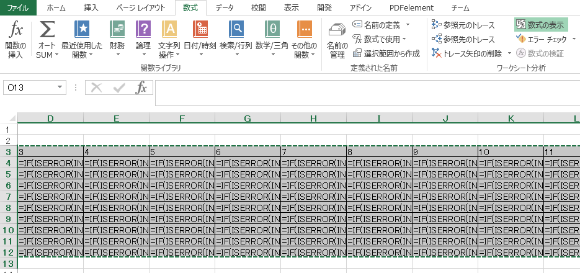This screenshot has width=580, height=273.
Task: Open the Name Box dropdown arrow
Action: pyautogui.click(x=60, y=87)
